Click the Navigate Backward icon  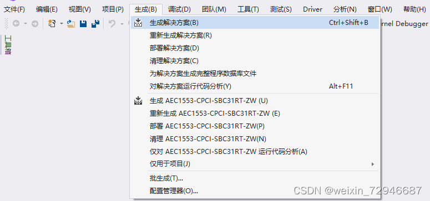pos(16,24)
